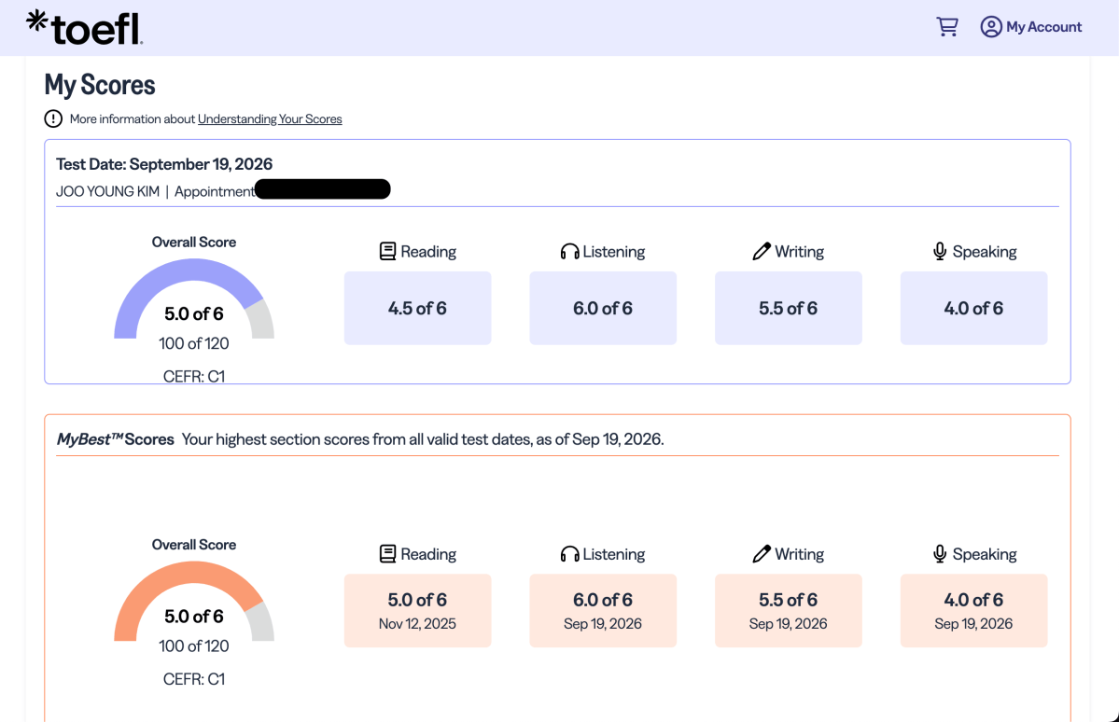Screen dimensions: 1119x722
Task: Click 100 of 120 in the test-date card
Action: click(x=194, y=343)
